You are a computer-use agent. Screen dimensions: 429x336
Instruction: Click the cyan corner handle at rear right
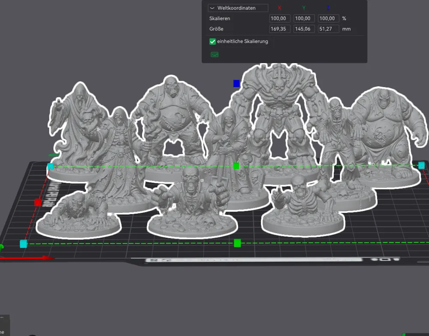pos(421,165)
